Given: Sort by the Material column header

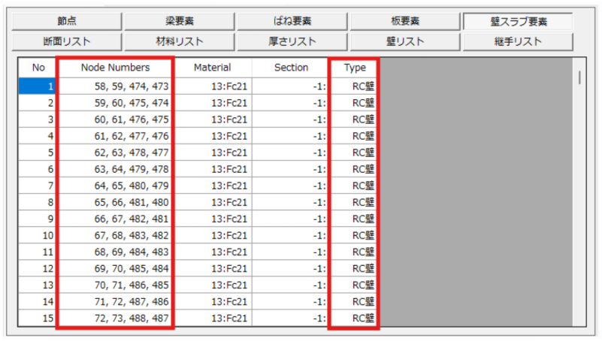Looking at the screenshot, I should point(212,68).
